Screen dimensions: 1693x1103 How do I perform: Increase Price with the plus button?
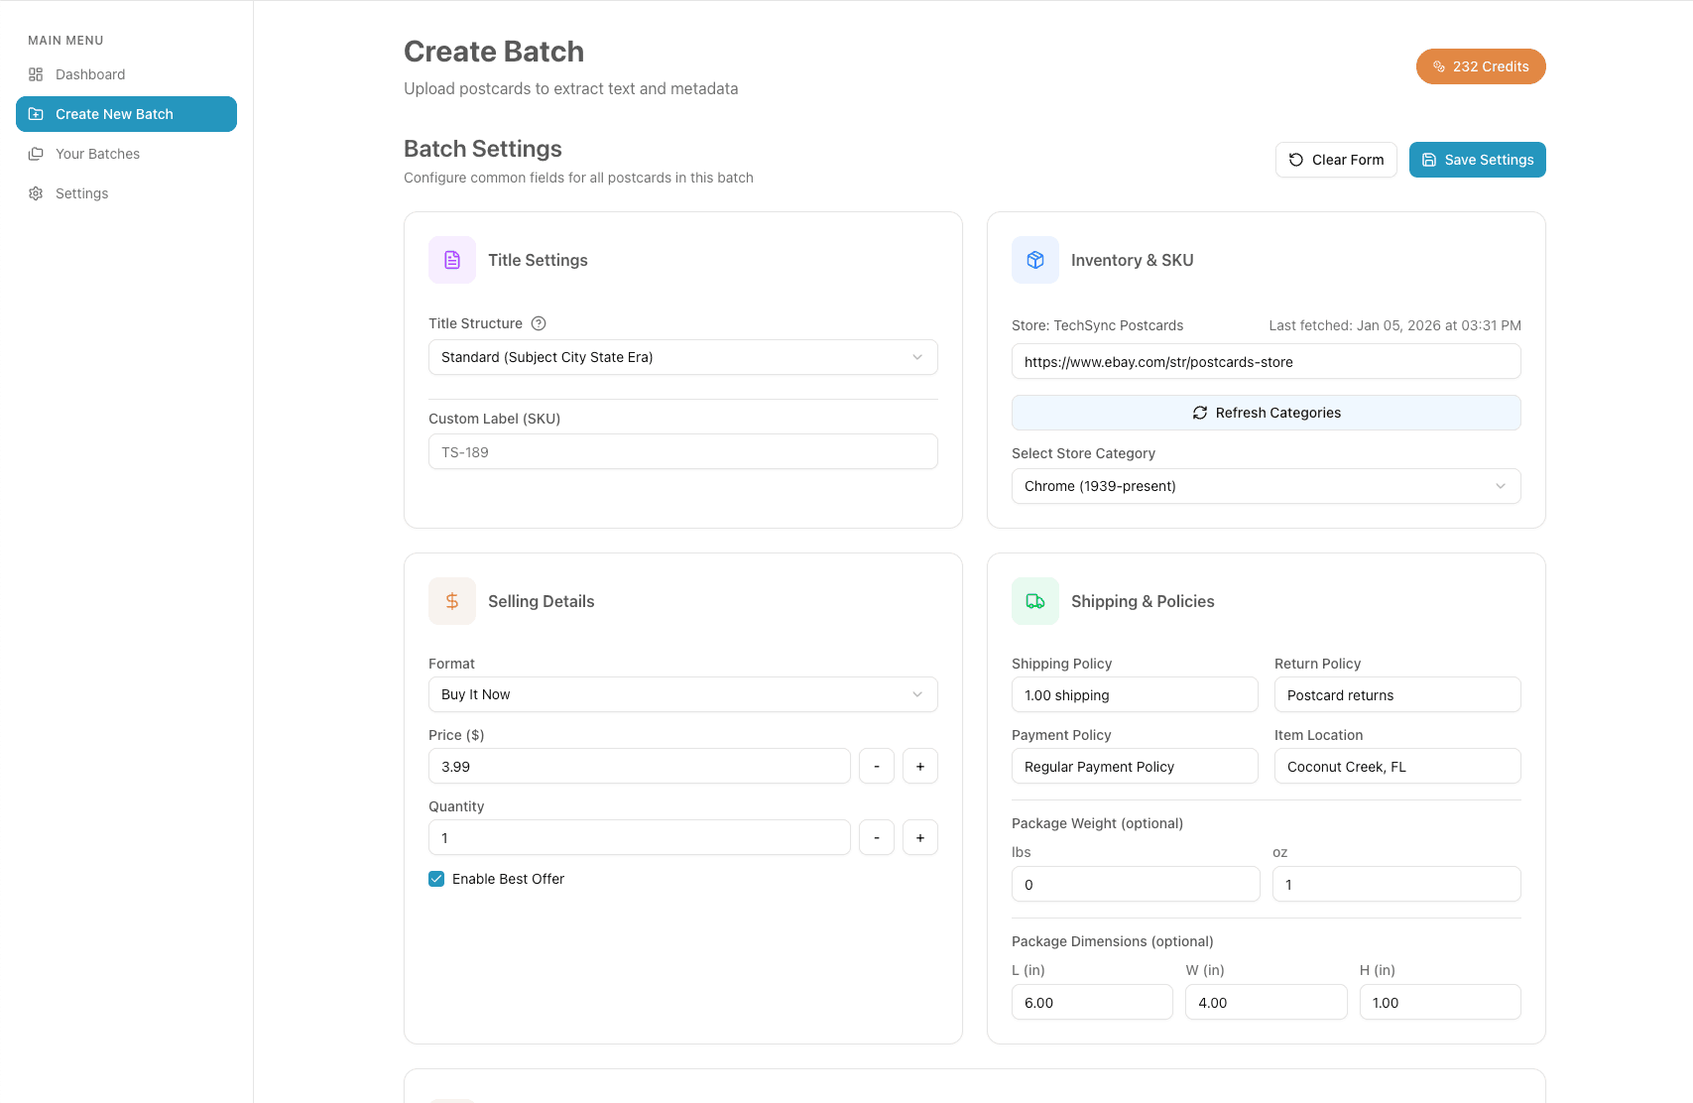click(x=920, y=766)
